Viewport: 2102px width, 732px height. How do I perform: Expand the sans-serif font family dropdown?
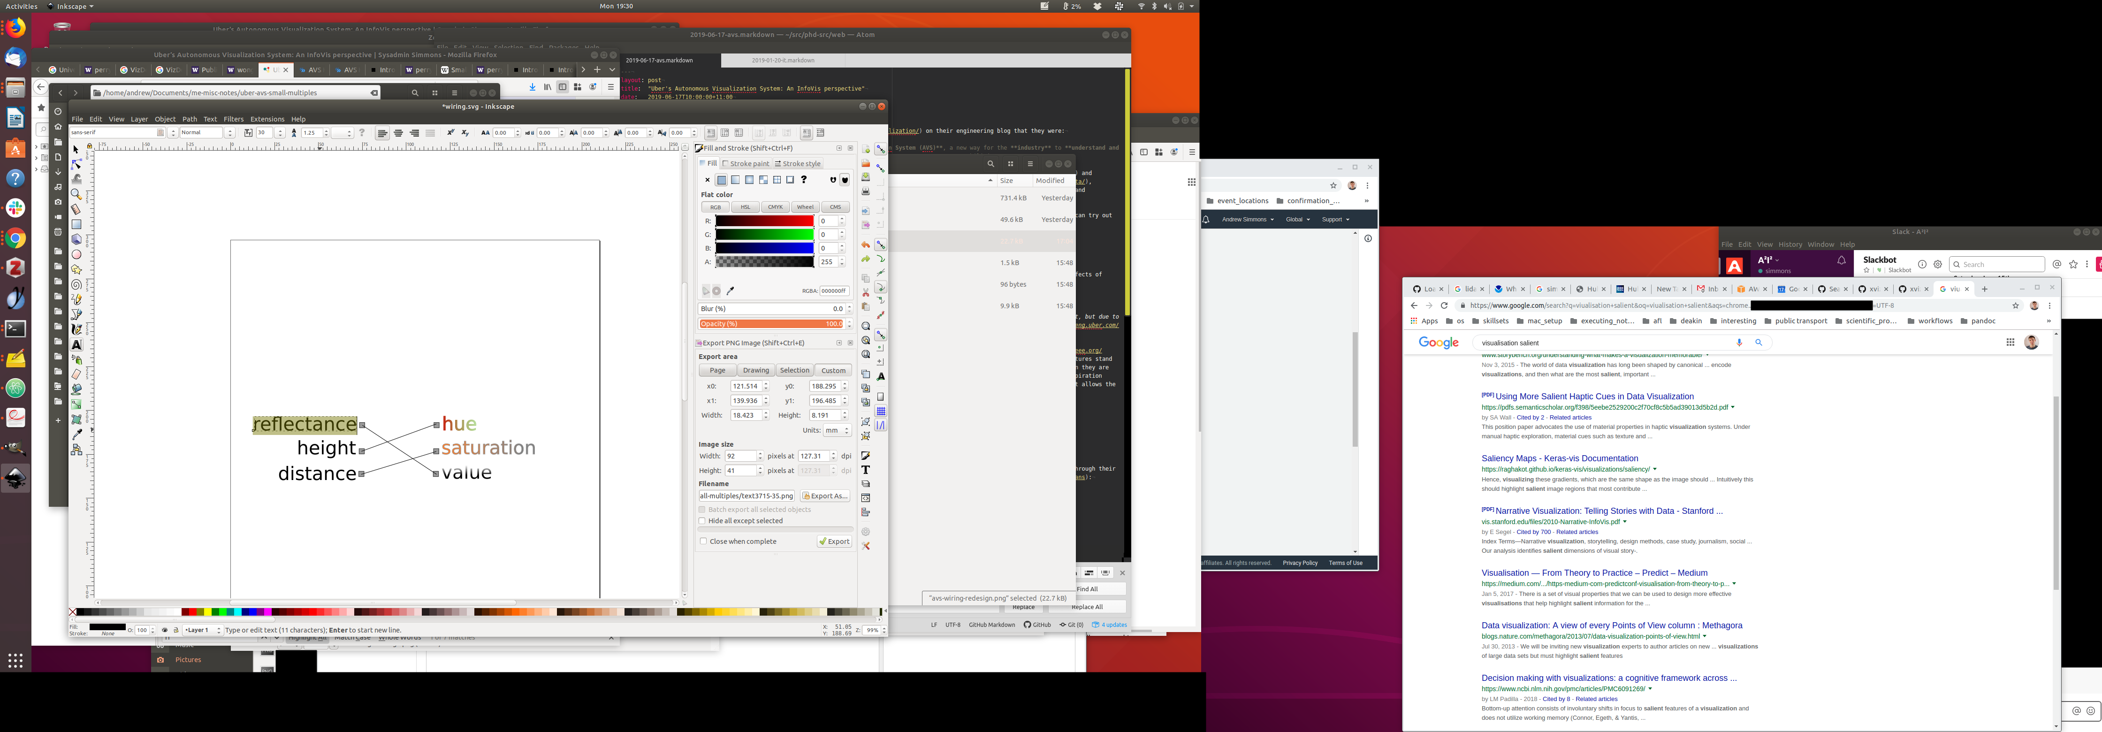tap(172, 133)
